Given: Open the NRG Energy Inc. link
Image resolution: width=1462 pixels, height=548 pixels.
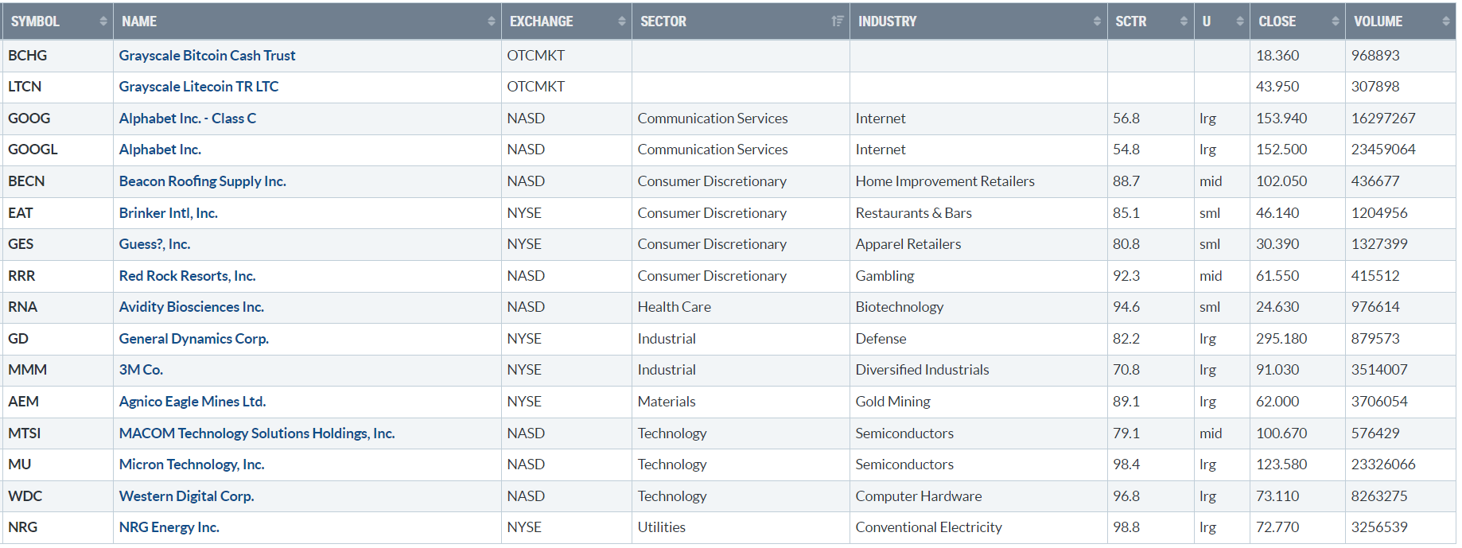Looking at the screenshot, I should (x=169, y=527).
